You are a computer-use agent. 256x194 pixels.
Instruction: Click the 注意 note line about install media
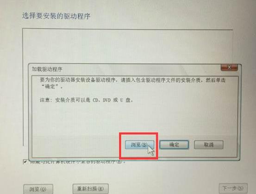click(87, 100)
